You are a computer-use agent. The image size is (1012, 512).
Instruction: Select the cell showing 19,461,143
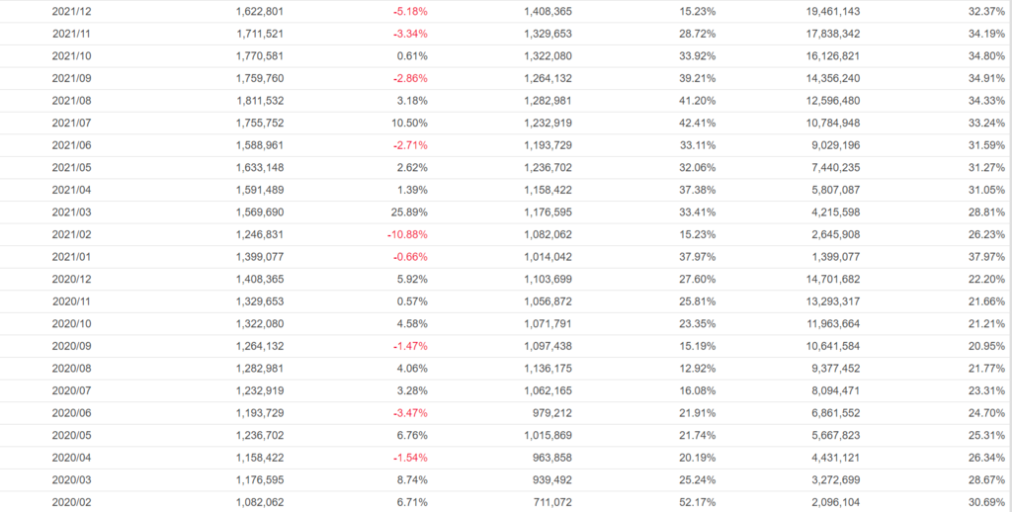tap(826, 11)
